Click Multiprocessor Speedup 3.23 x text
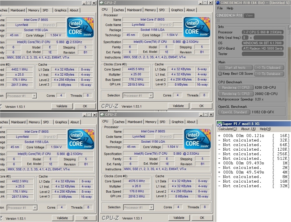Viewport: 291px width, 222px height. pos(241,99)
